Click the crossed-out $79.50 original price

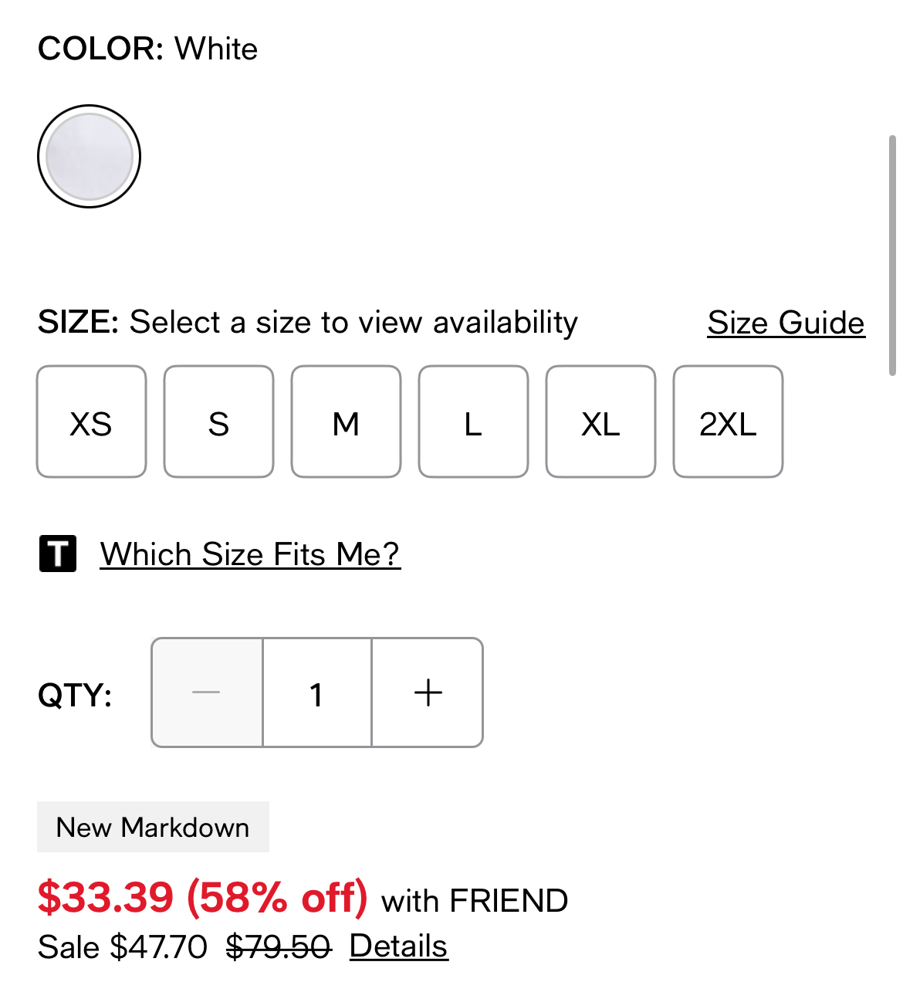coord(279,946)
